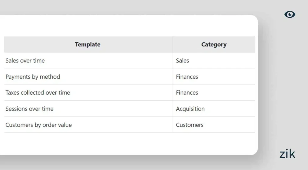308x170 pixels.
Task: Select the Acquisition category cell
Action: coord(190,109)
